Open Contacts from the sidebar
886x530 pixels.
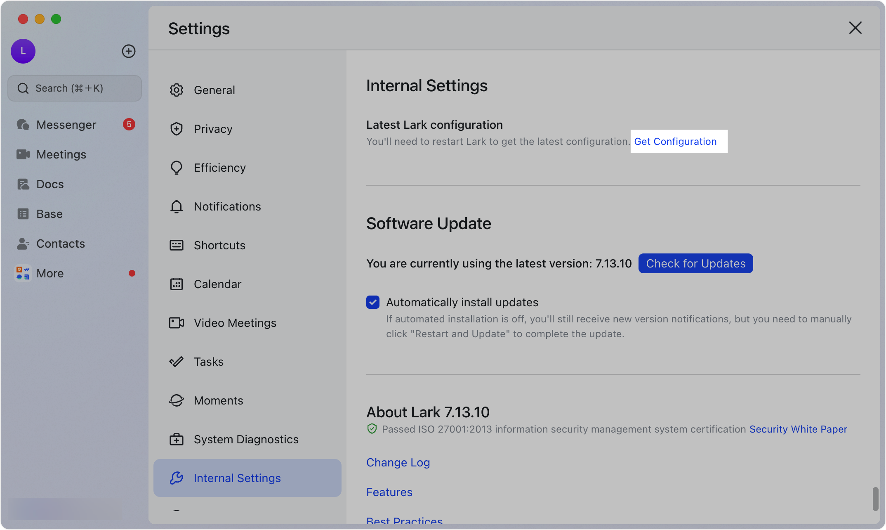coord(61,244)
